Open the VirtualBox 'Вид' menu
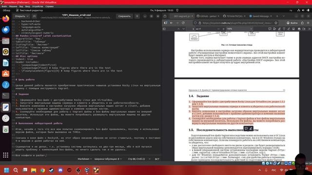312x175 pixels. (x=21, y=6)
